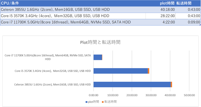Select the 0:43:00 cell in Core i5 row
This screenshot has width=201, height=107.
(x=194, y=16)
